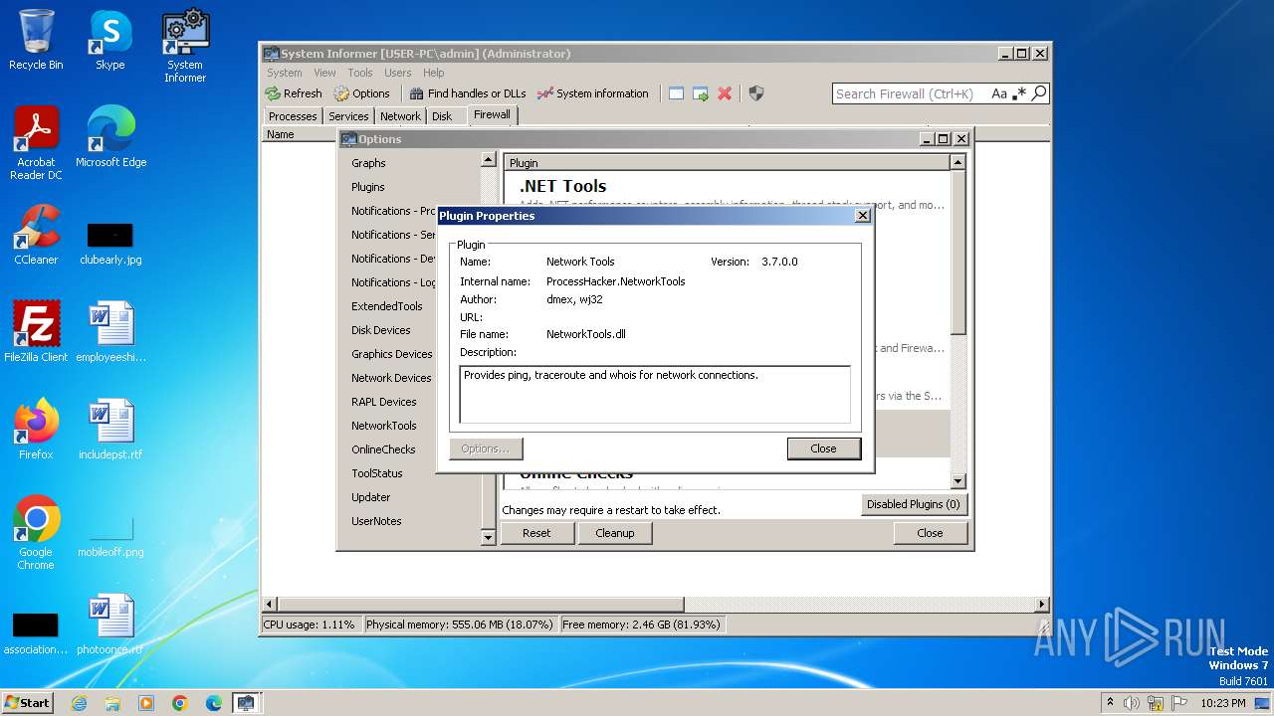Select Plugins in Options list
The image size is (1274, 716).
coord(368,187)
